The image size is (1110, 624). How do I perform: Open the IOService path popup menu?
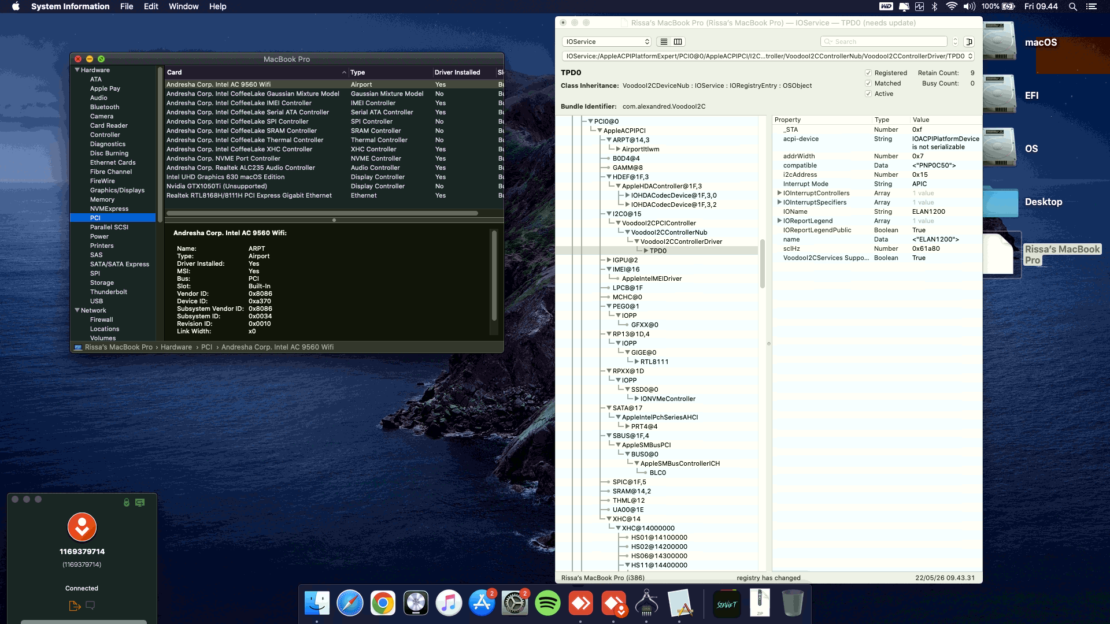pos(768,56)
